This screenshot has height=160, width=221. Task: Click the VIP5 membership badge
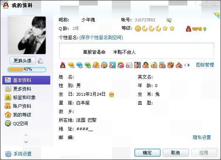coord(196,29)
